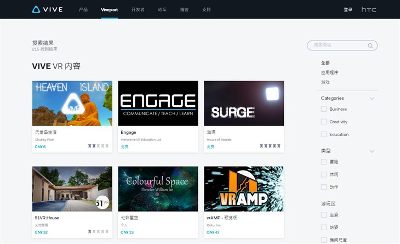Click the 七彩星空 title
Screen dimensions: 400x244
pyautogui.click(x=129, y=218)
